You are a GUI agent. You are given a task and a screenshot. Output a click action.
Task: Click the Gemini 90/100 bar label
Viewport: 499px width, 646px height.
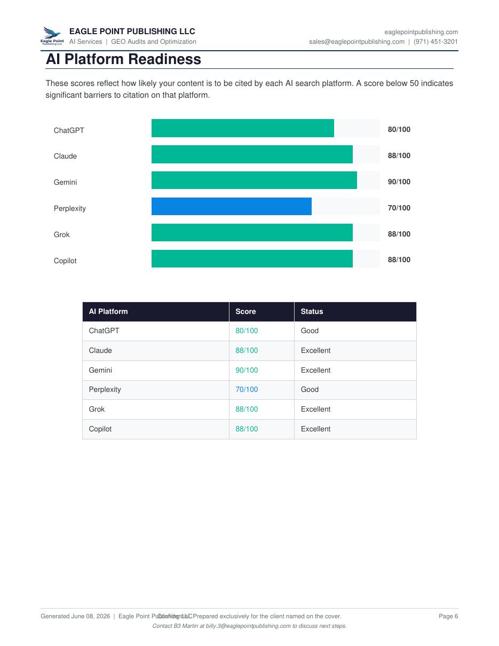tap(399, 182)
